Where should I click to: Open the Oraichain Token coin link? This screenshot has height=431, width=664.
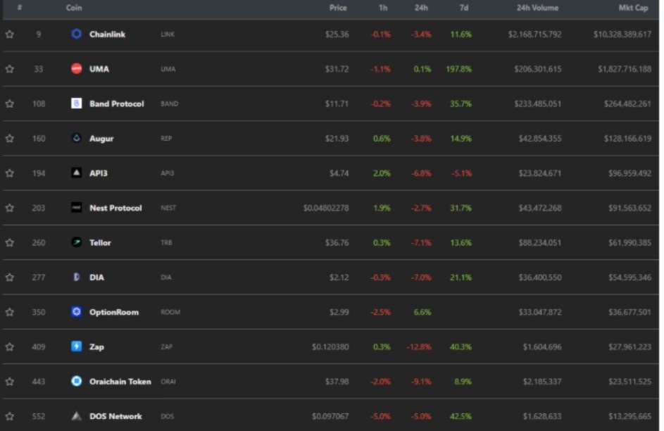coord(120,381)
